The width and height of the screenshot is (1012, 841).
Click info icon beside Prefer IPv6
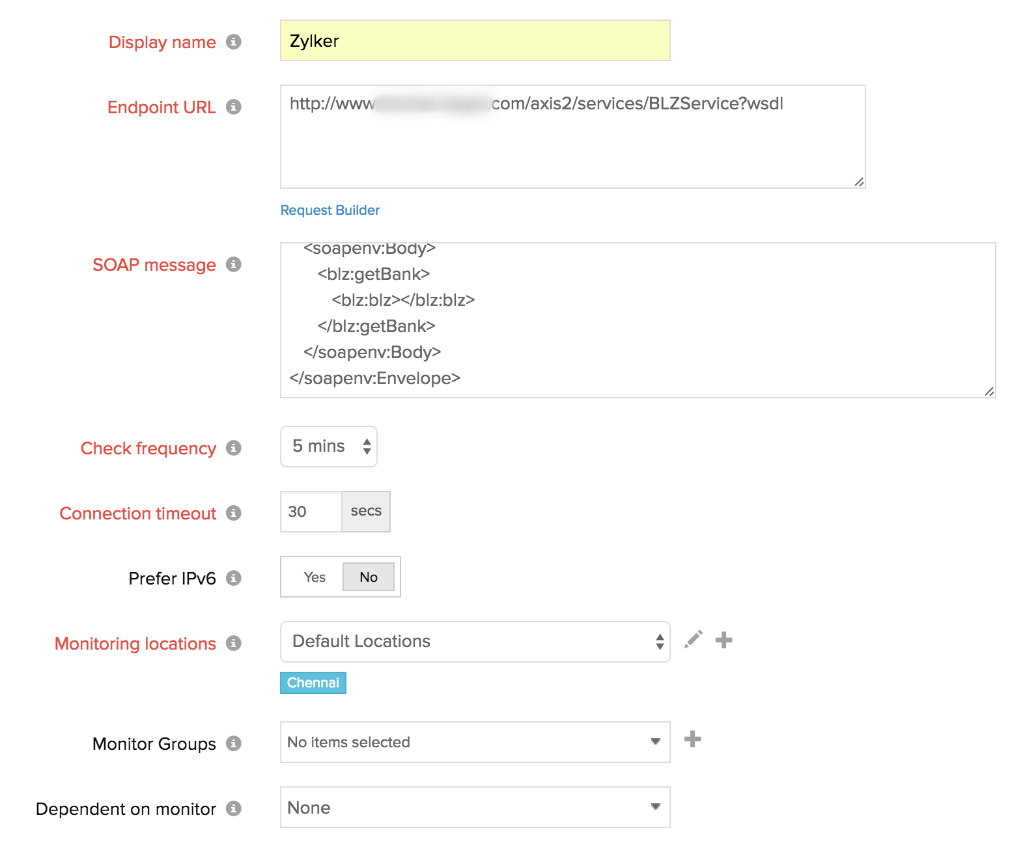[233, 578]
